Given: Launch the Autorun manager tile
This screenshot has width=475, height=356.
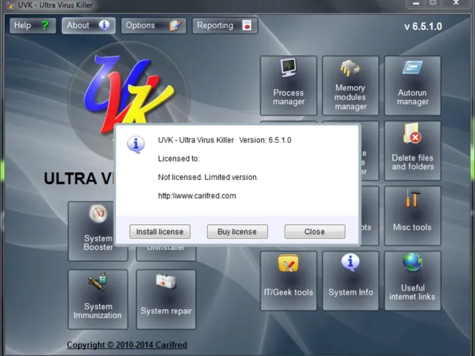Looking at the screenshot, I should (413, 85).
